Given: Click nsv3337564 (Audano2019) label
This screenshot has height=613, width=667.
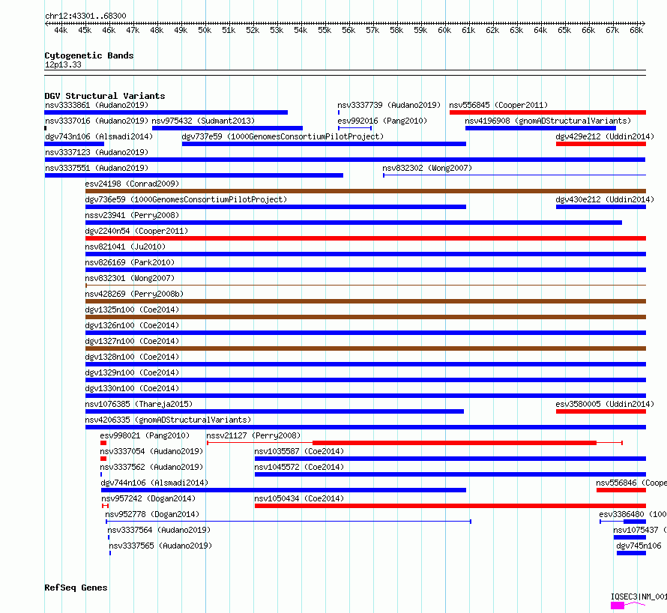Looking at the screenshot, I should tap(159, 530).
